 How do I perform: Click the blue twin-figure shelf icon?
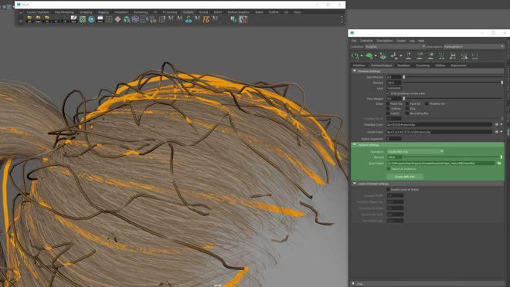(x=189, y=19)
